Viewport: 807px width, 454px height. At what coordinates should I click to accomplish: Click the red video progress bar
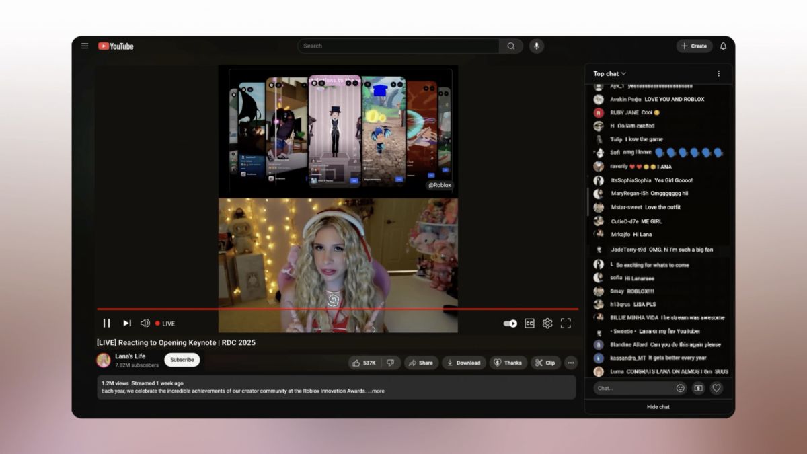[x=336, y=309]
